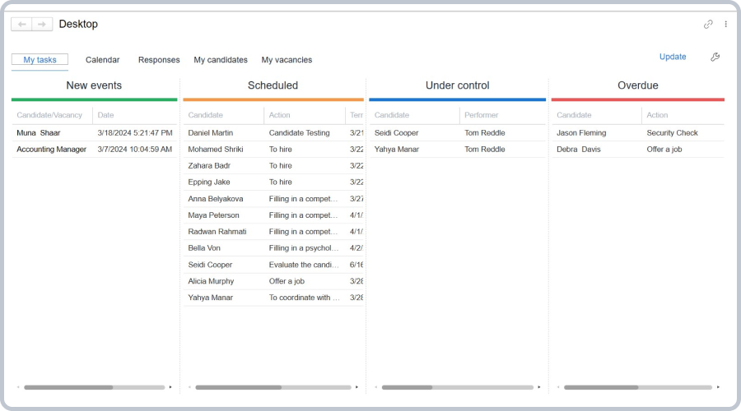This screenshot has height=411, width=741.
Task: Switch to the Calendar tab
Action: coord(102,60)
